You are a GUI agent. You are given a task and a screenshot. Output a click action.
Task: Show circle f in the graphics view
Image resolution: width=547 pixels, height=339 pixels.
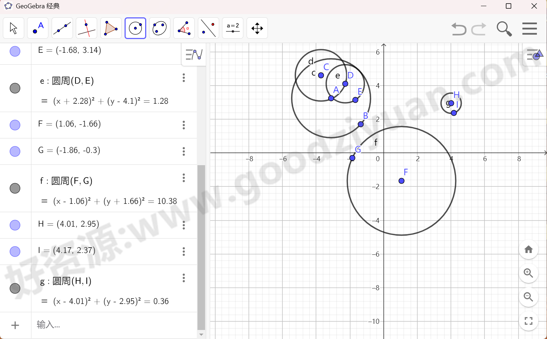pos(15,188)
